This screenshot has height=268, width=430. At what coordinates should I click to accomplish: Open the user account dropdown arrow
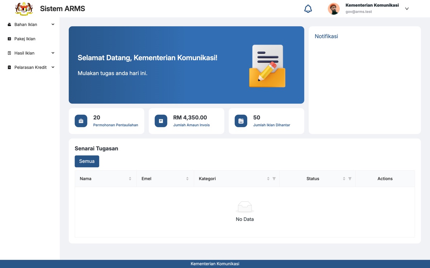pos(407,9)
